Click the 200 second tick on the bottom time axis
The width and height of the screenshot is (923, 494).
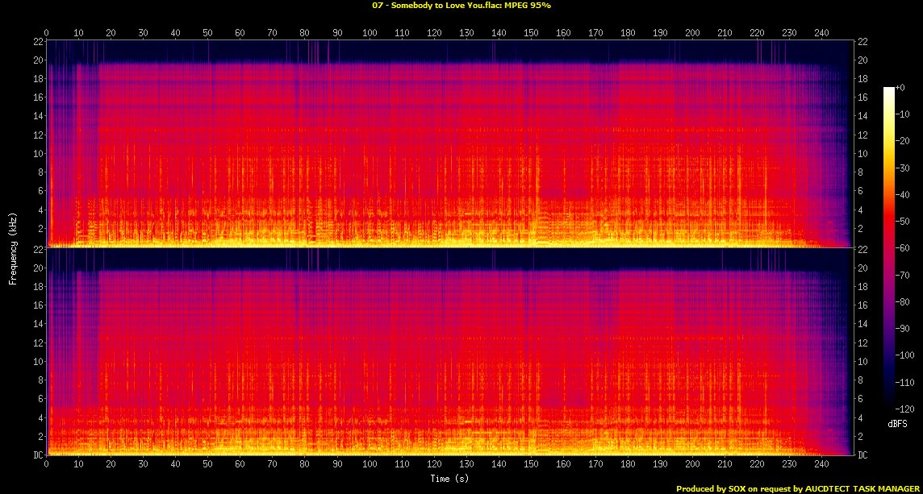pos(691,465)
